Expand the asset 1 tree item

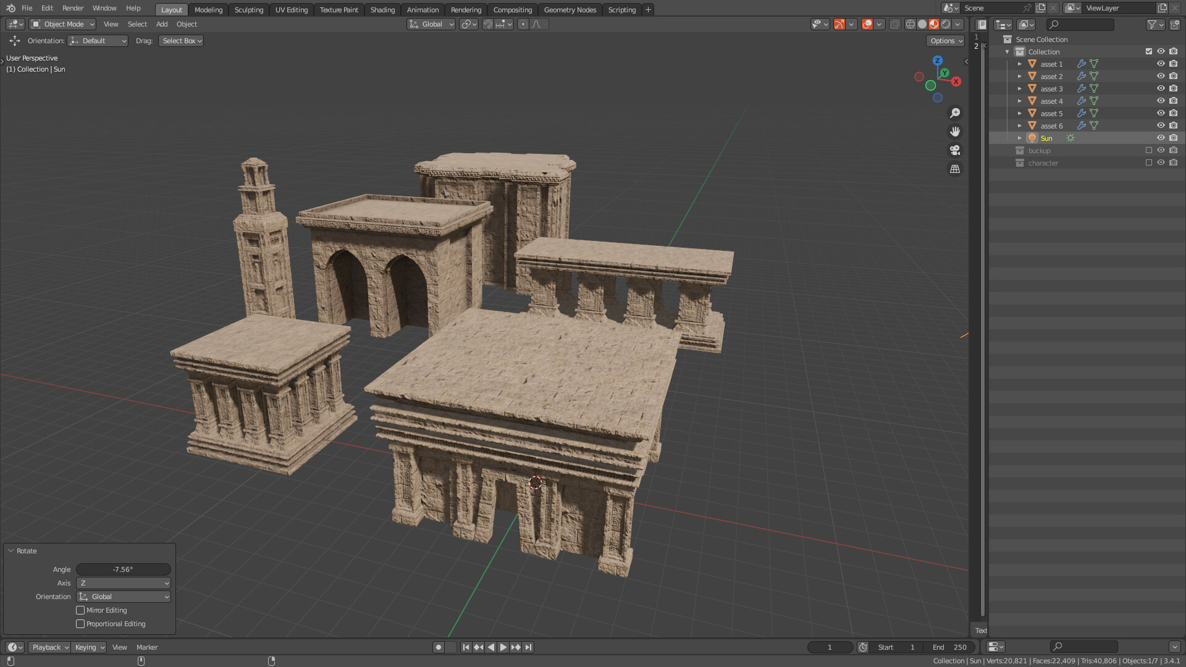(1020, 64)
